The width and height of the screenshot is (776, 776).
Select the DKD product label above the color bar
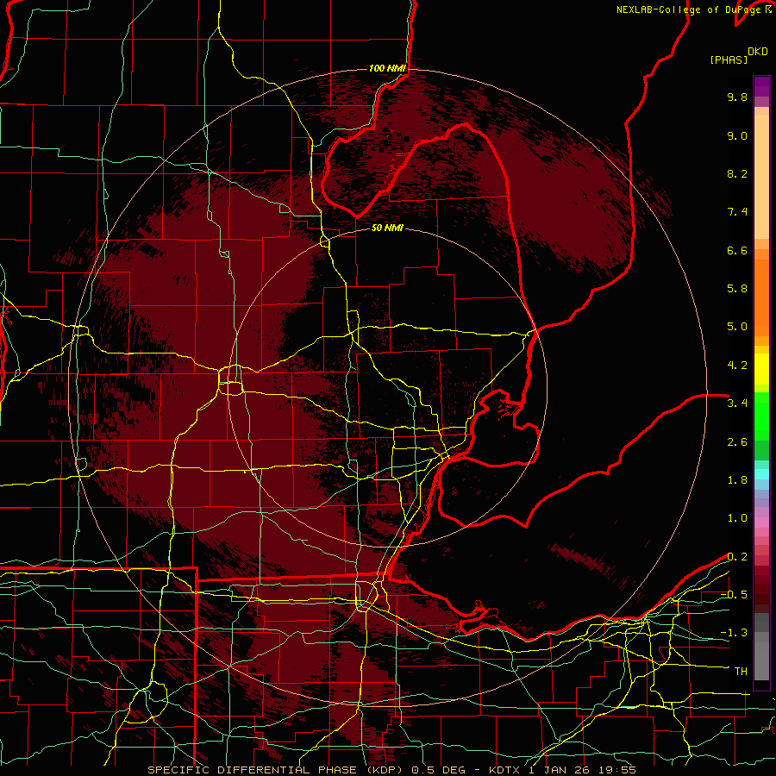(758, 52)
